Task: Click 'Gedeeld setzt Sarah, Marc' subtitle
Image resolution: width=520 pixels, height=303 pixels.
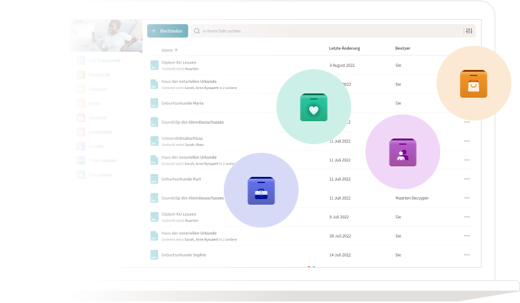Action: point(183,145)
